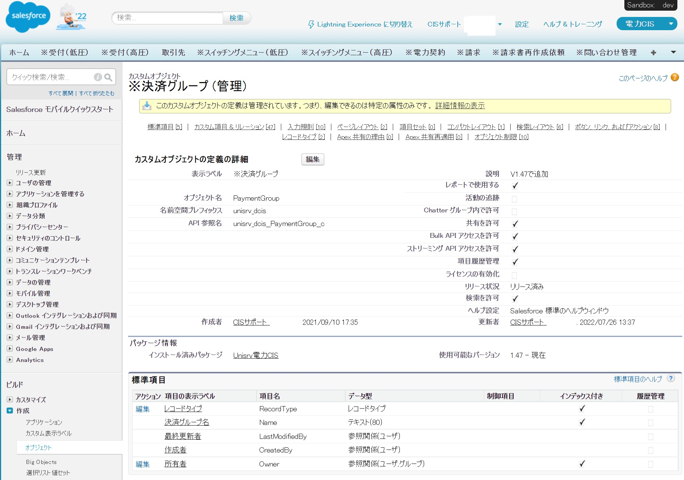Image resolution: width=684 pixels, height=480 pixels.
Task: Toggle Bulk API アクセスを許可 checkbox
Action: tap(515, 236)
